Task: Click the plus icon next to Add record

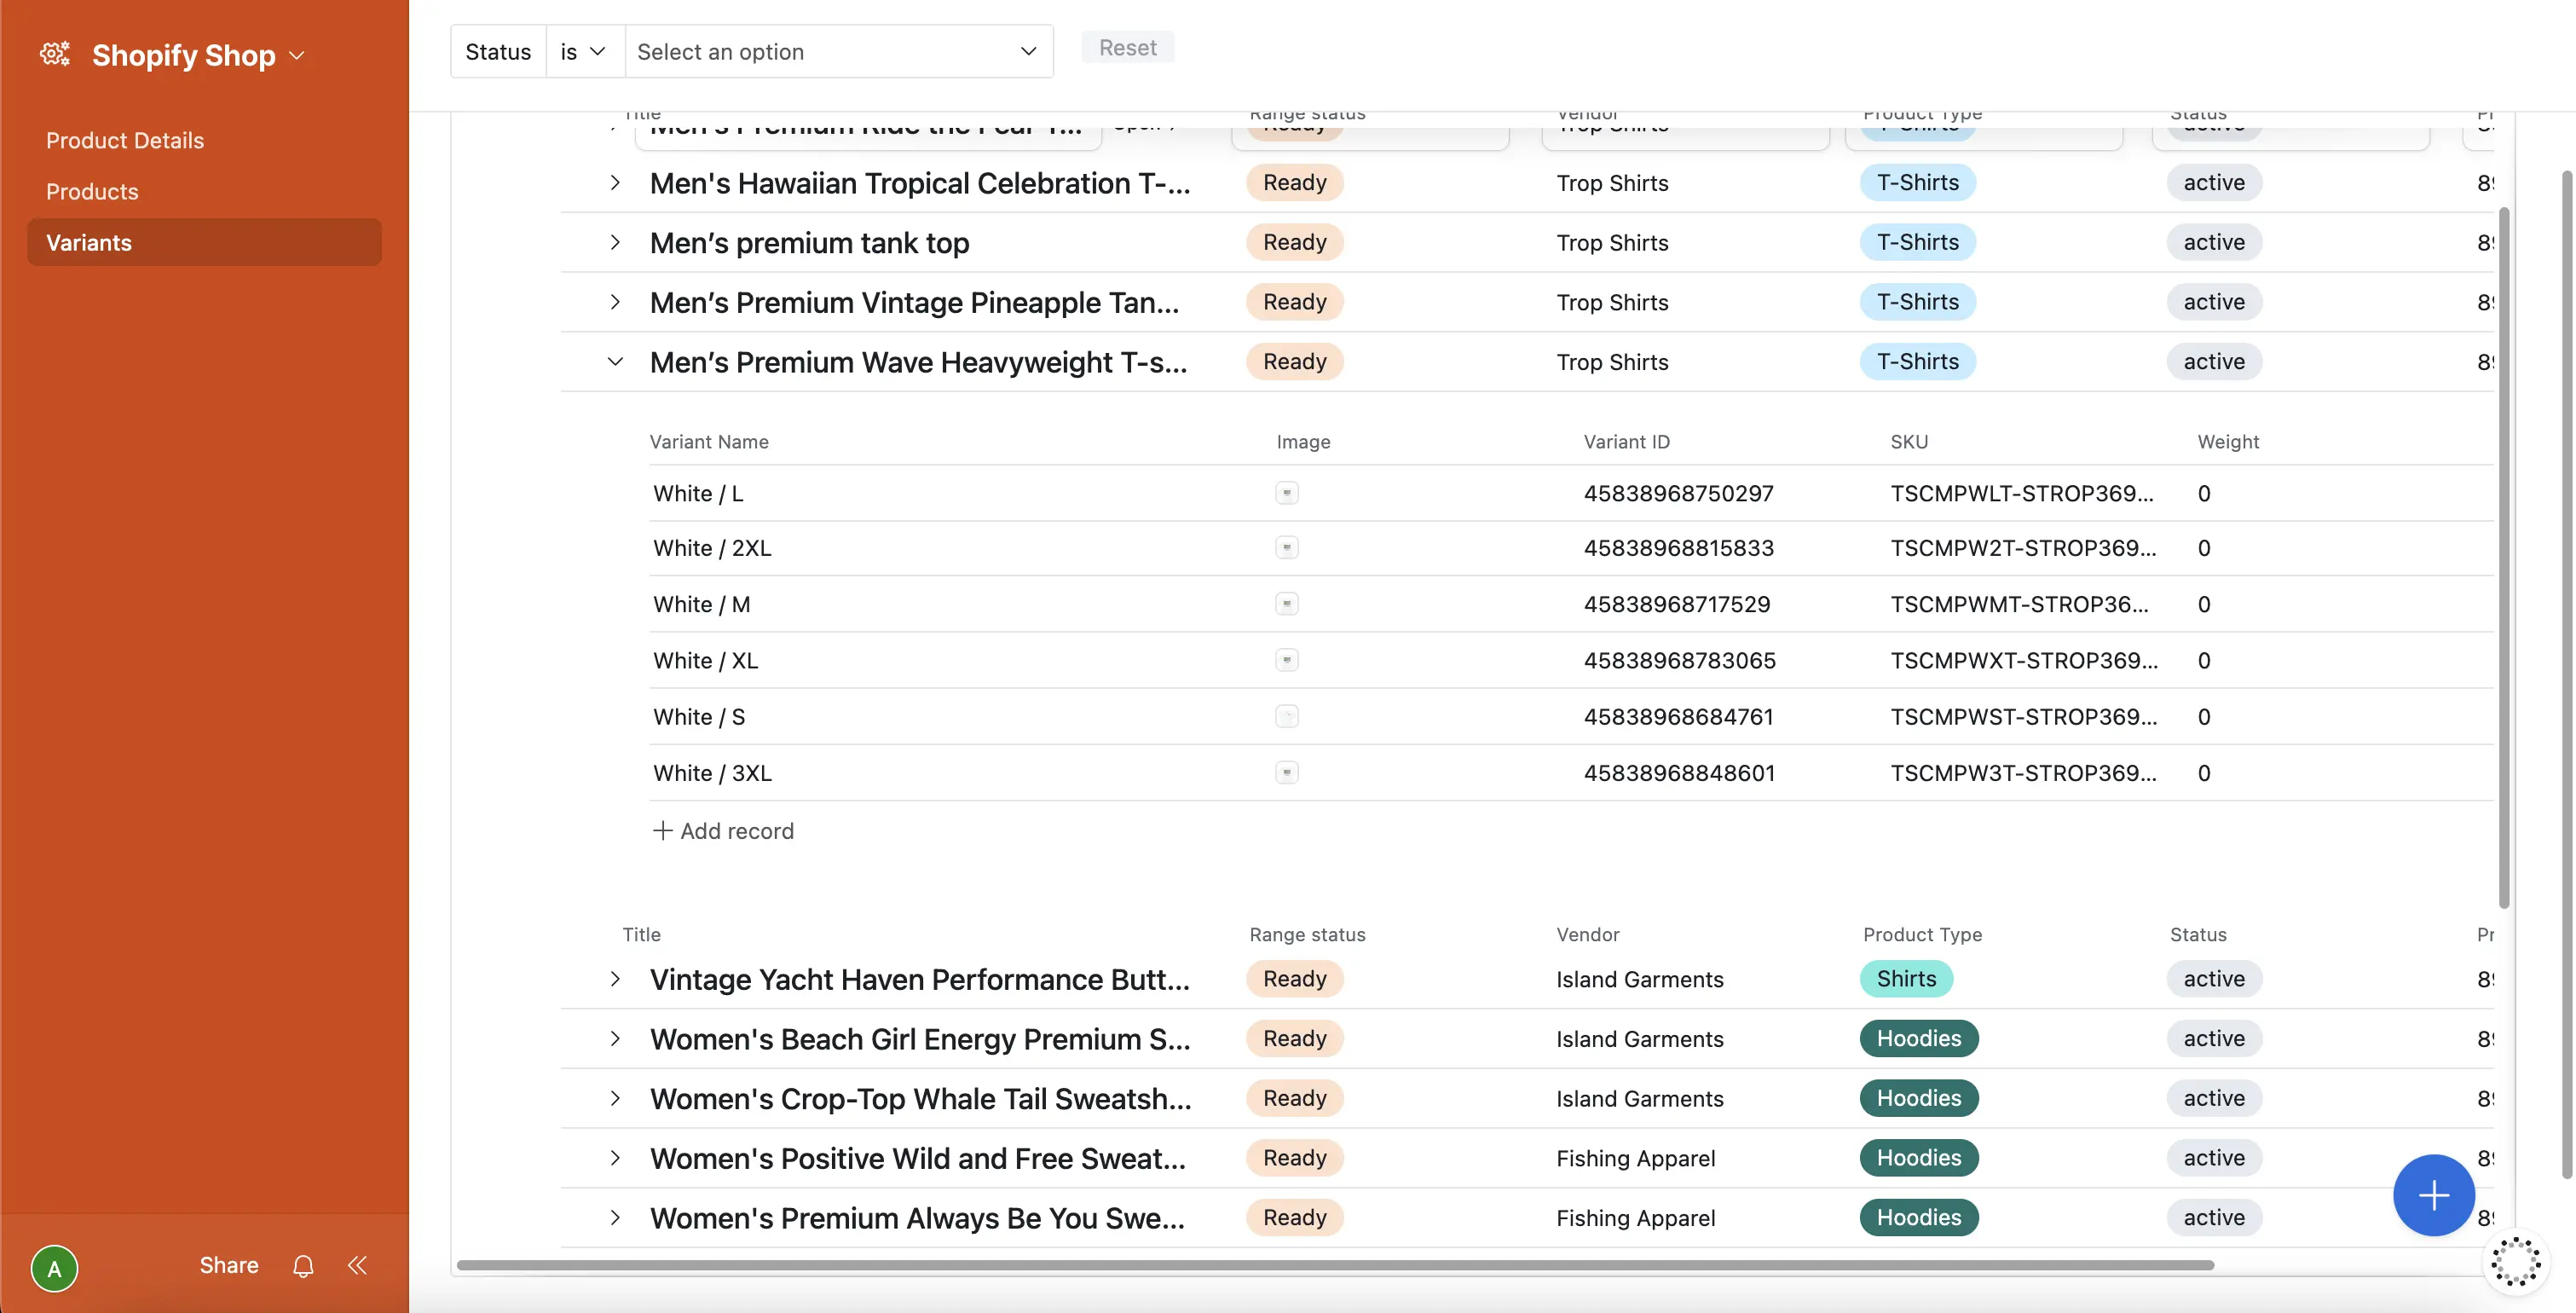Action: (x=662, y=831)
